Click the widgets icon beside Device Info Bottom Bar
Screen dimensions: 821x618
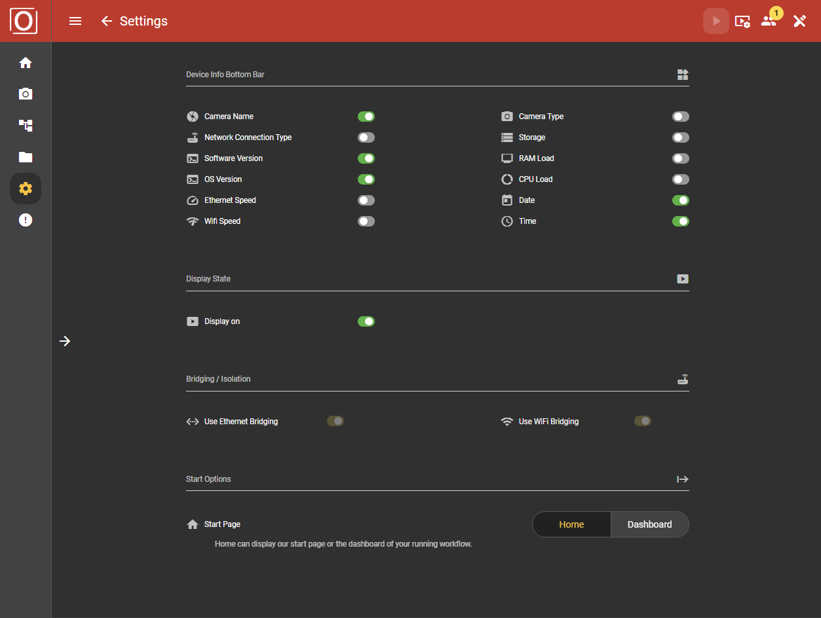click(x=683, y=75)
